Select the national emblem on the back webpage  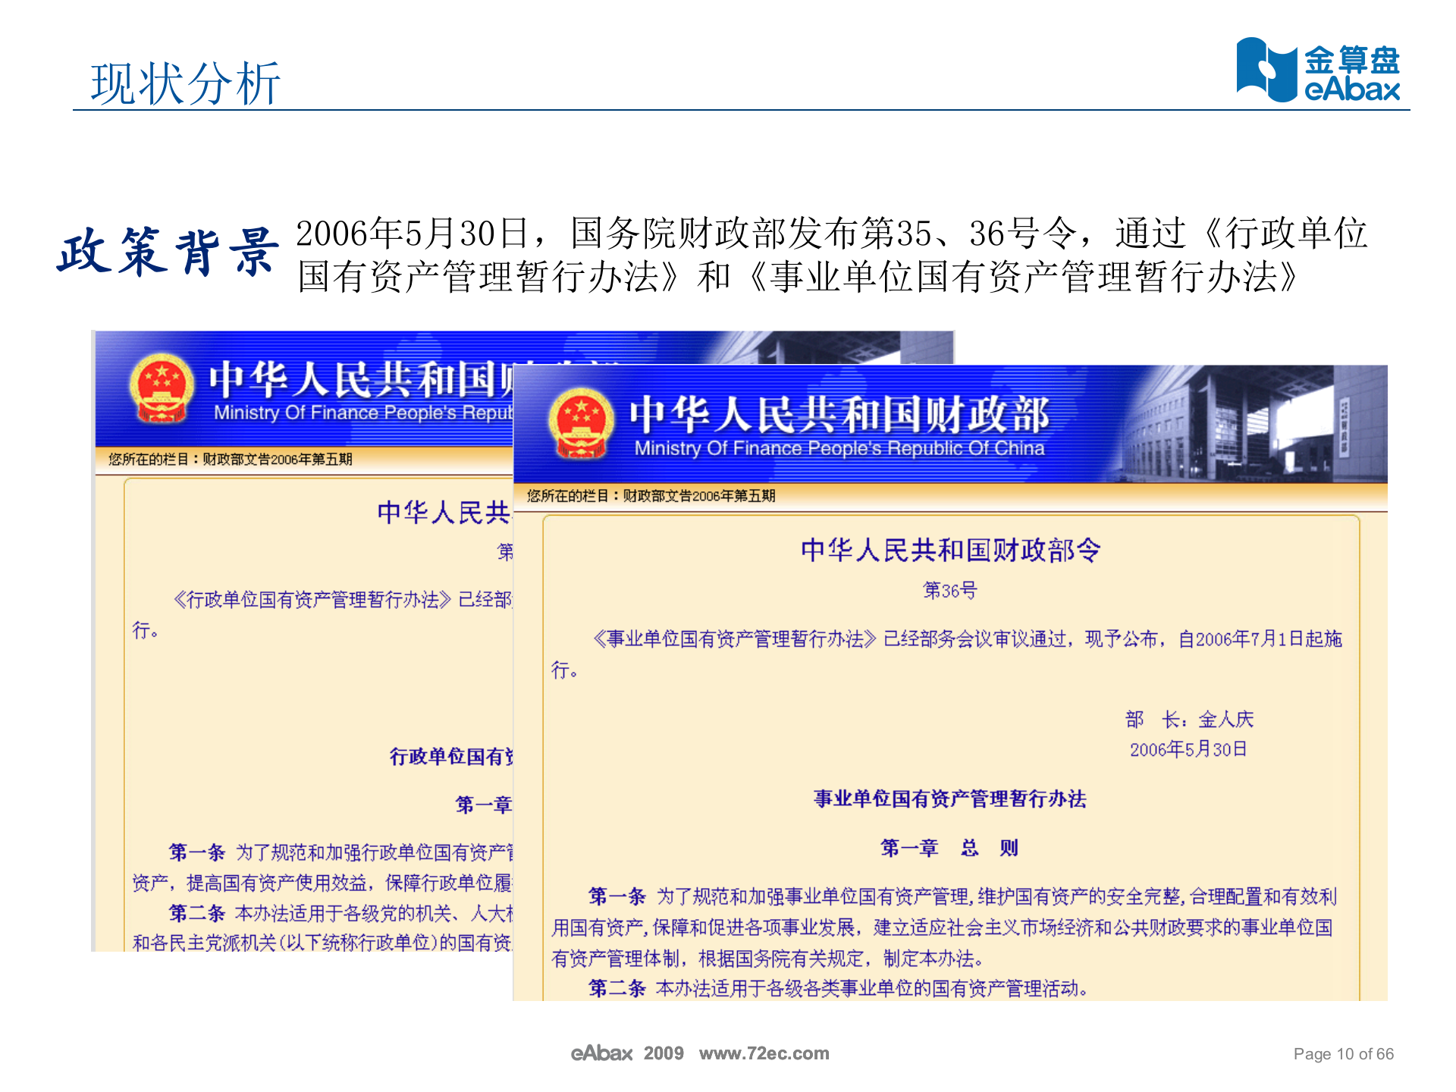tap(163, 388)
